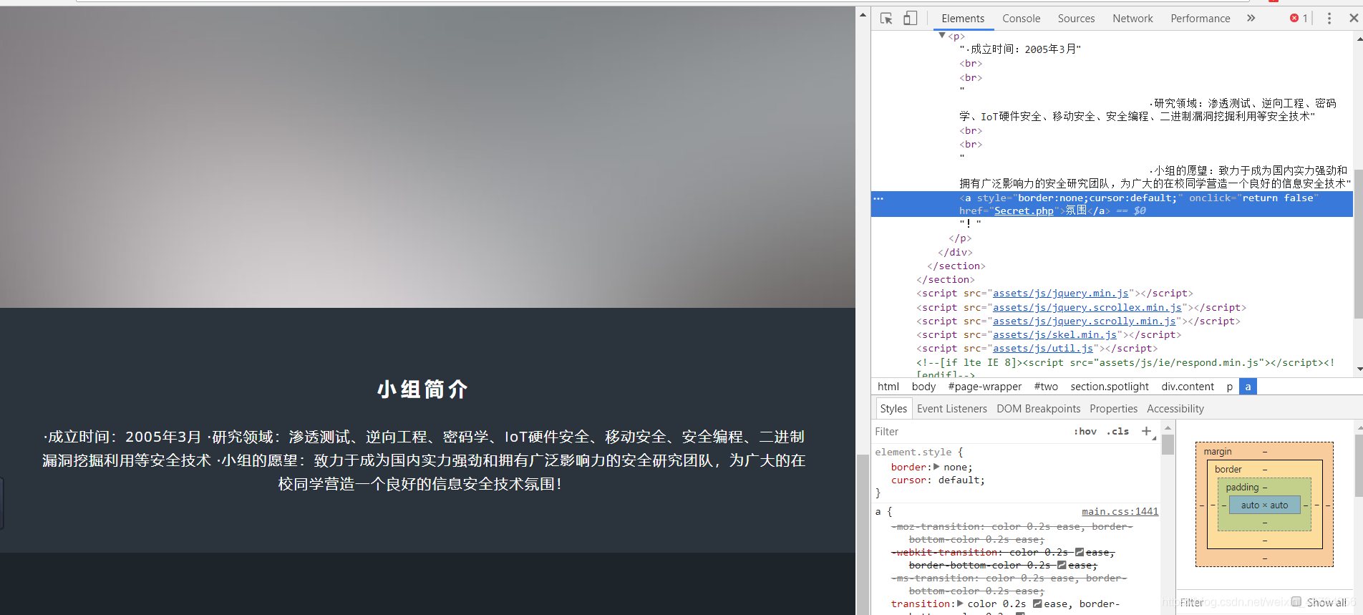This screenshot has height=615, width=1363.
Task: Select body in the breadcrumb bar
Action: pos(923,387)
